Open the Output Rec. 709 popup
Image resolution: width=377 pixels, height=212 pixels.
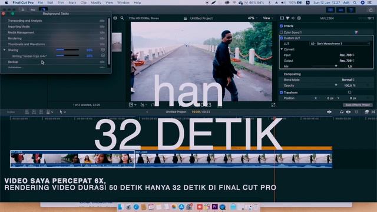pyautogui.click(x=346, y=61)
